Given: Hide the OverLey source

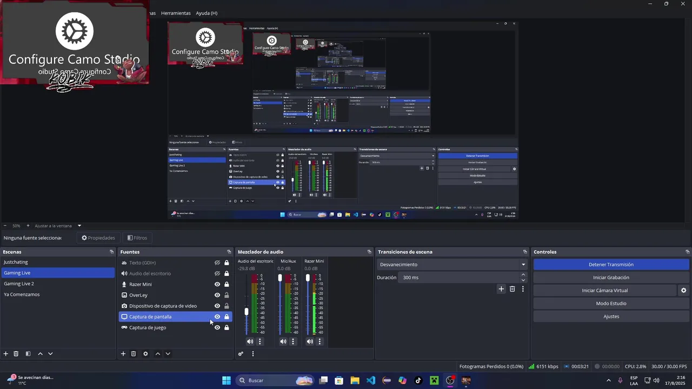Looking at the screenshot, I should [217, 295].
